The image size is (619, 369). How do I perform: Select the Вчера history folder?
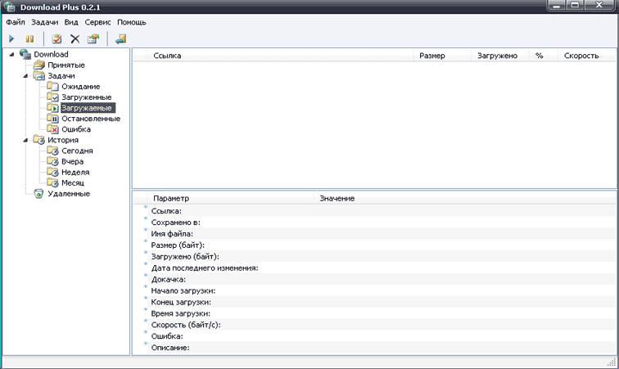[x=72, y=161]
